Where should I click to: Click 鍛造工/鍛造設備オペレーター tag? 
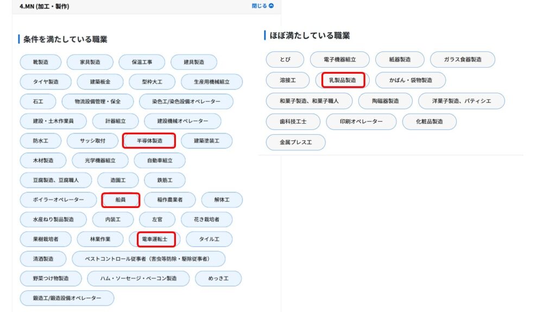pos(67,298)
